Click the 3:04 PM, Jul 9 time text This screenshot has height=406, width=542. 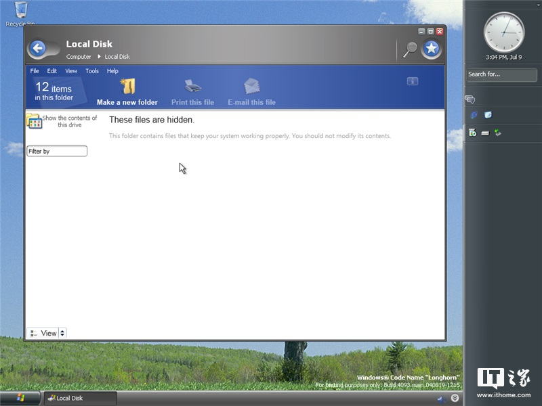pos(503,58)
